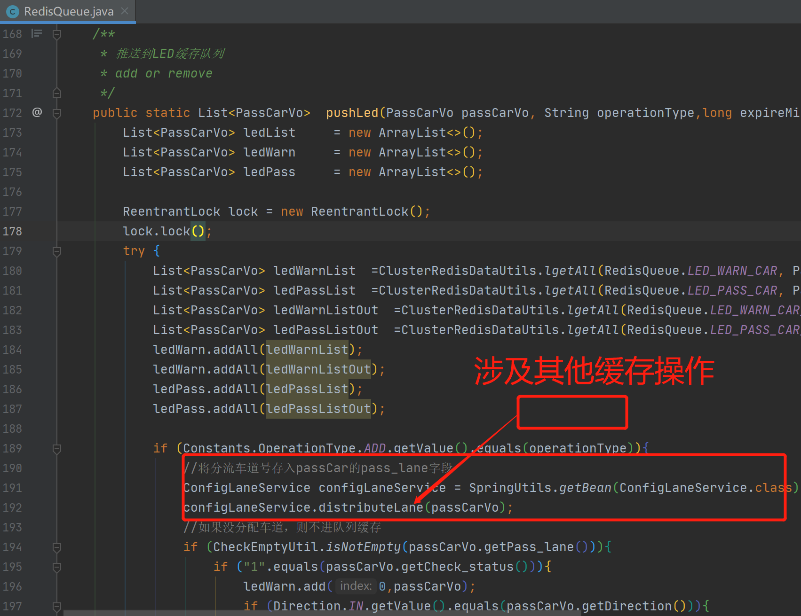Image resolution: width=801 pixels, height=616 pixels.
Task: Click the getBean call on line 191
Action: tap(585, 488)
